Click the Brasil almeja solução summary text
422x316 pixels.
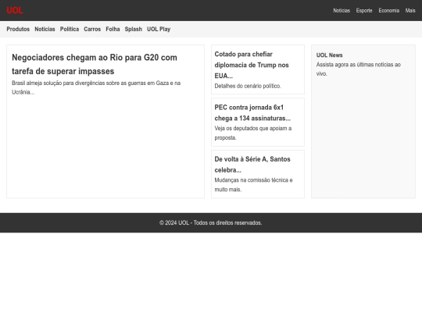96,87
